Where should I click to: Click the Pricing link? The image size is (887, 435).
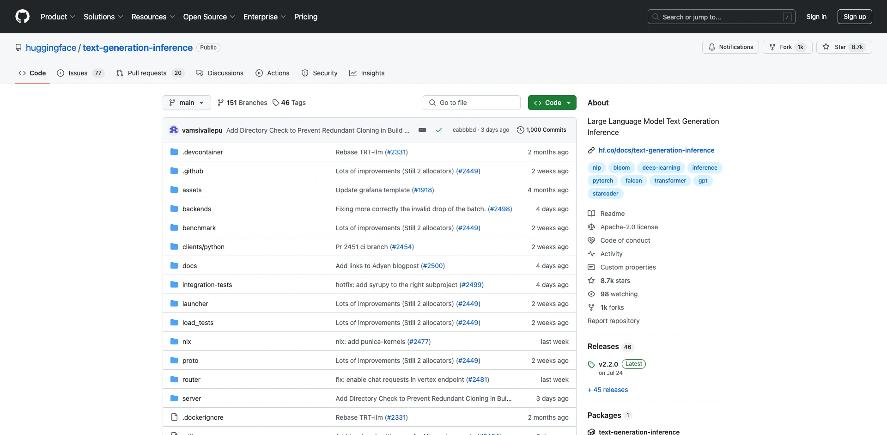pos(306,17)
